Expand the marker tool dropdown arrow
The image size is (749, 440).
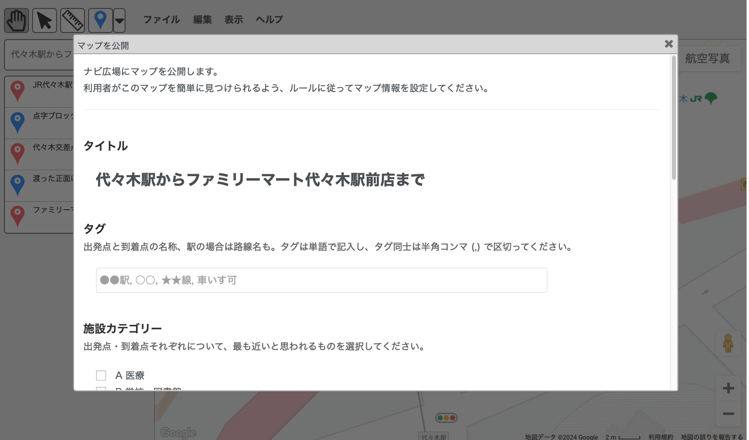pos(119,21)
